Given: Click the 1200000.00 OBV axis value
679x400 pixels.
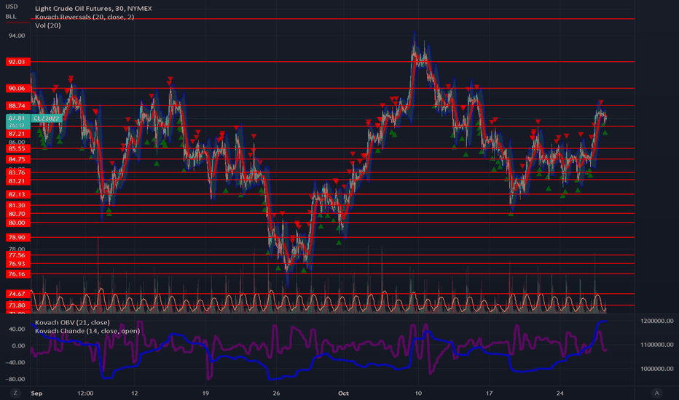Looking at the screenshot, I should pos(657,321).
